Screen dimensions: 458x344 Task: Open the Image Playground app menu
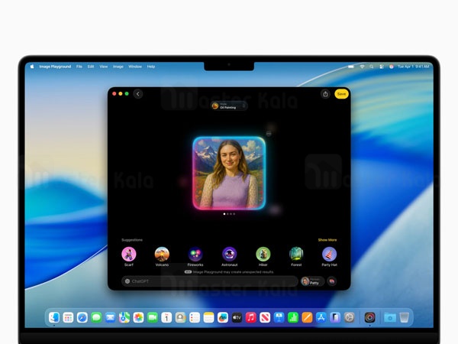pos(55,67)
